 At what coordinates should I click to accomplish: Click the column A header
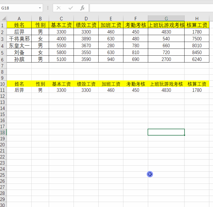point(19,18)
